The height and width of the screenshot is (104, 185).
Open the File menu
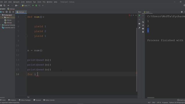click(x=1, y=2)
